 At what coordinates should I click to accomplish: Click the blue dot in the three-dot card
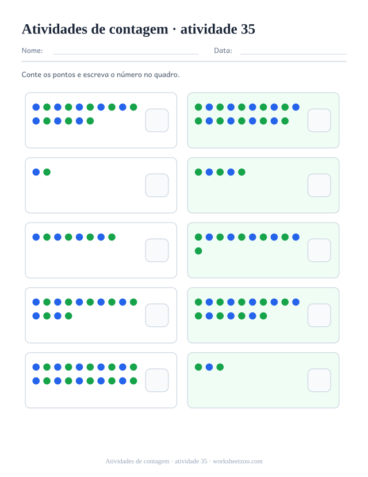coord(209,367)
